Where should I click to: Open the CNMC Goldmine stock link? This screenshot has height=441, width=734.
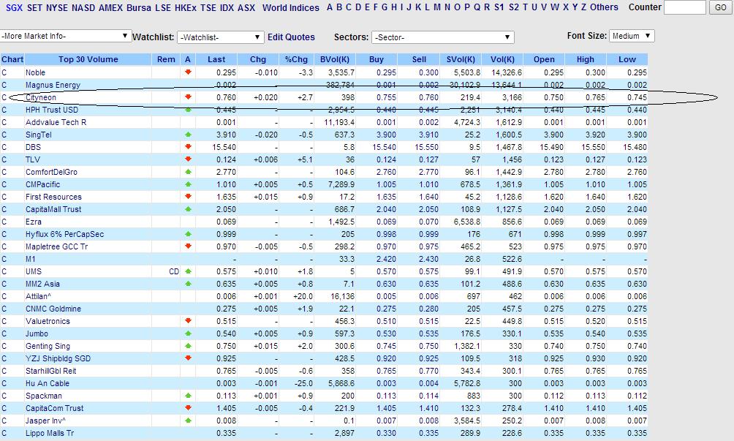(53, 309)
